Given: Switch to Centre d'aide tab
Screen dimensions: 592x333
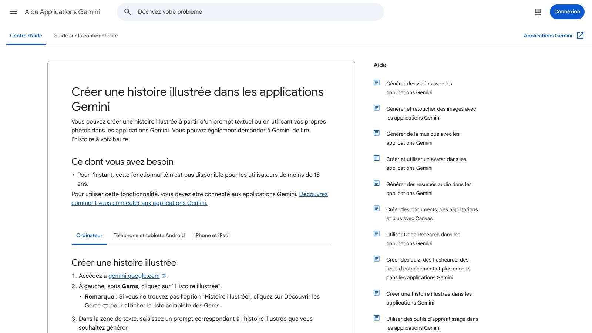Looking at the screenshot, I should point(26,36).
